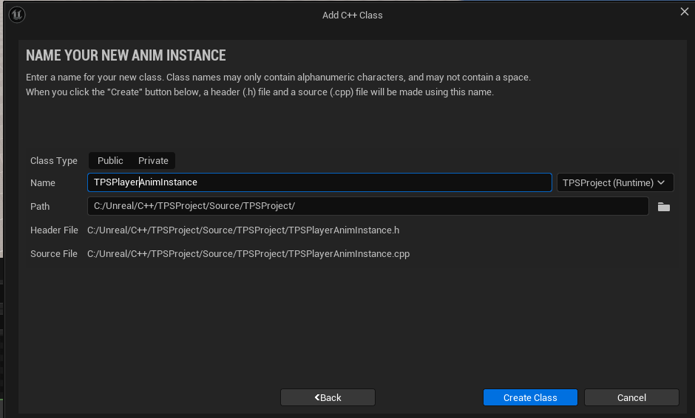The image size is (695, 418).
Task: Open the TPSProject (Runtime) module dropdown
Action: coord(614,182)
